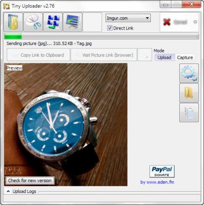
Task: Minimize the Tiny Uploader window
Action: click(x=166, y=4)
